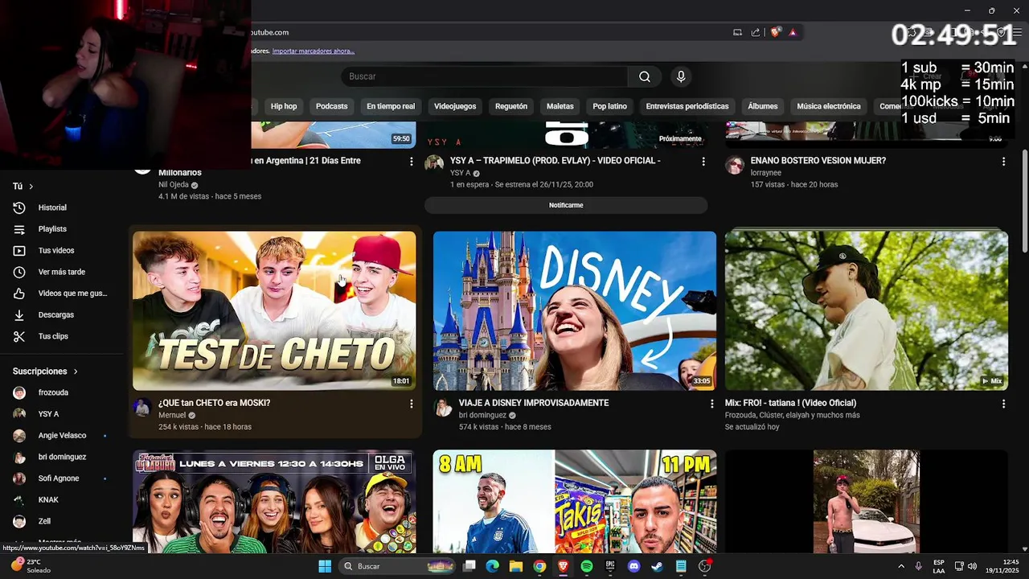Open options menu for YSY A TRAPIMELO video

[703, 162]
